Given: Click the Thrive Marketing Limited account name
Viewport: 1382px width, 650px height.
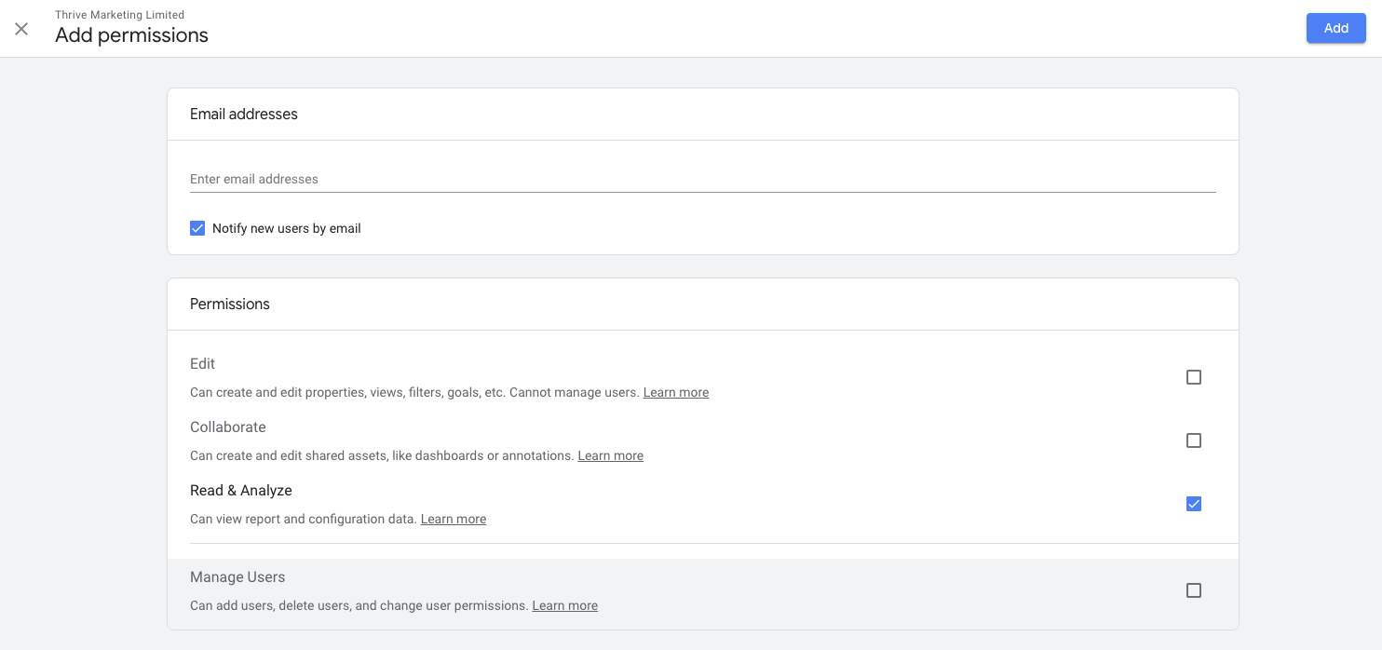Looking at the screenshot, I should [x=120, y=15].
